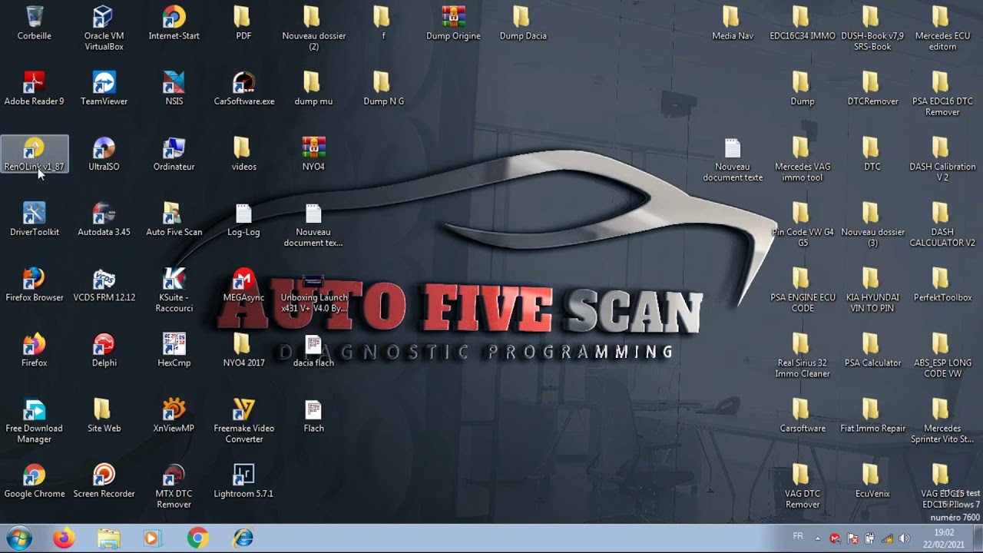Launch Autodata 3.45
The width and height of the screenshot is (983, 553).
[104, 219]
